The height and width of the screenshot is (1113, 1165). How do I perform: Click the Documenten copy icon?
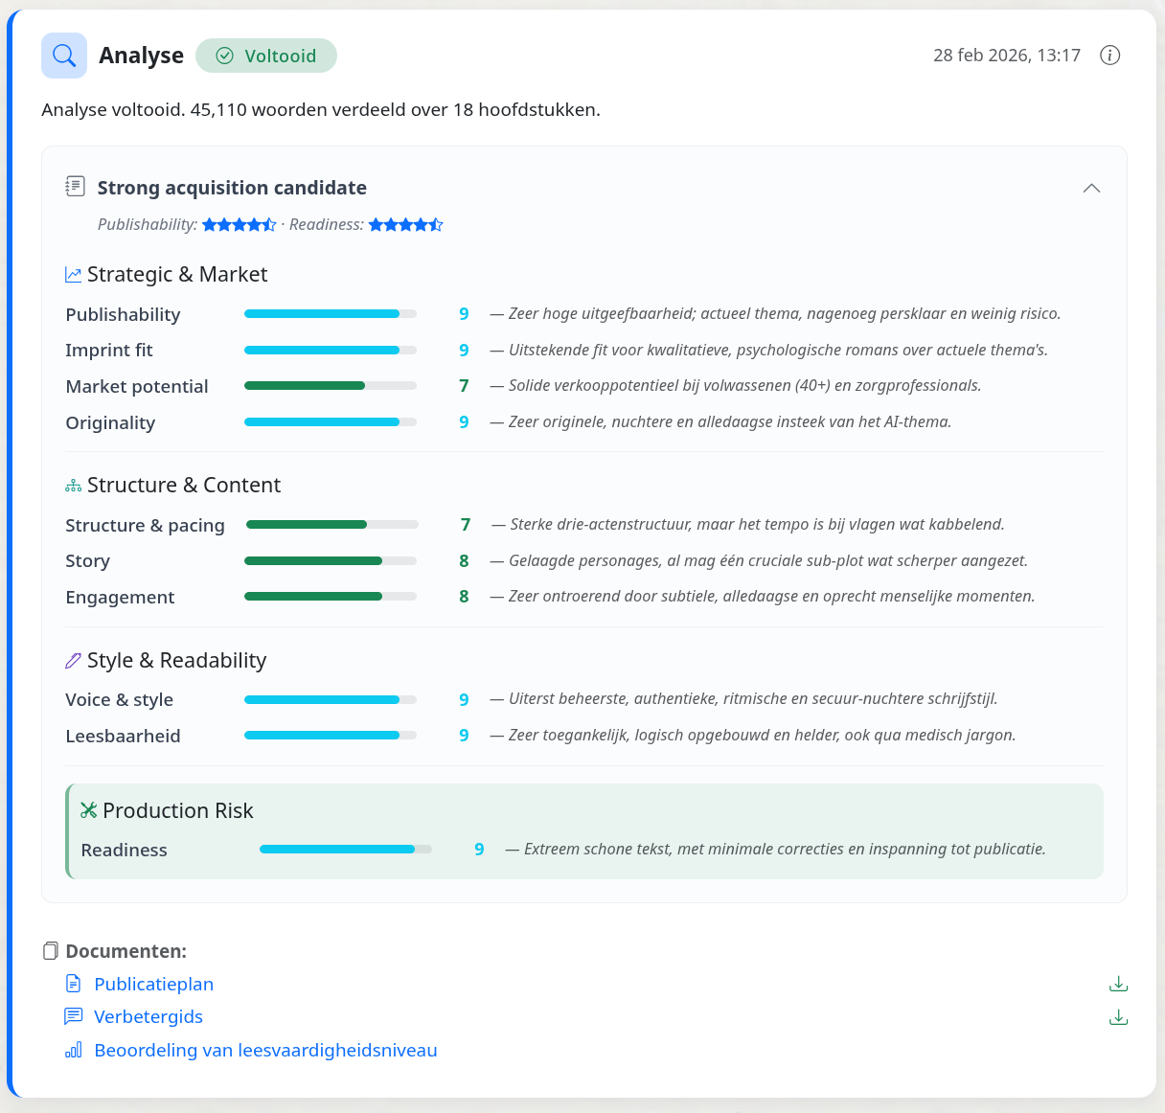(x=51, y=951)
